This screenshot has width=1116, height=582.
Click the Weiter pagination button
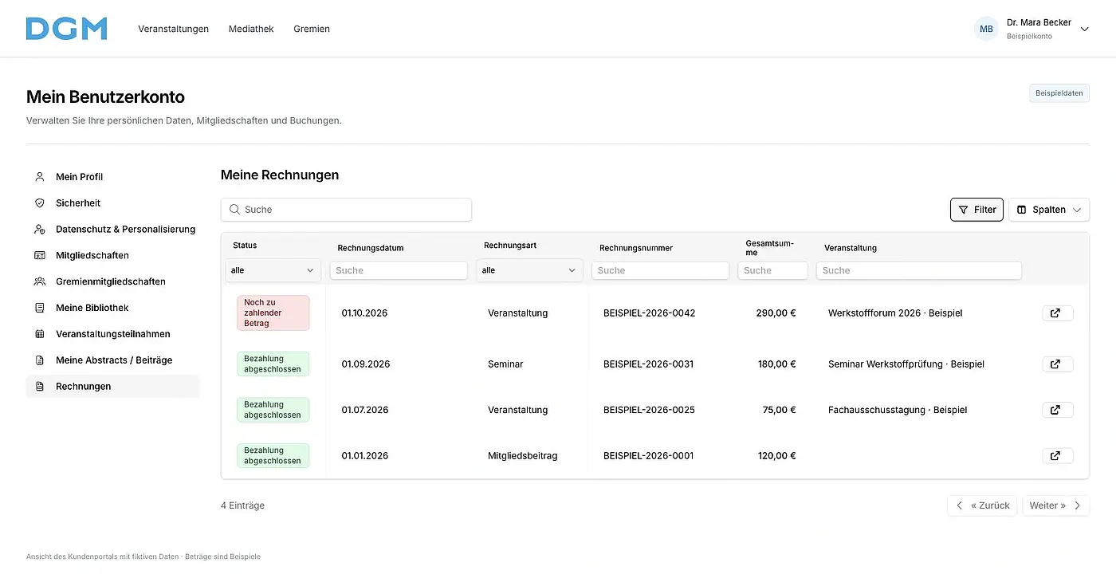click(1055, 505)
